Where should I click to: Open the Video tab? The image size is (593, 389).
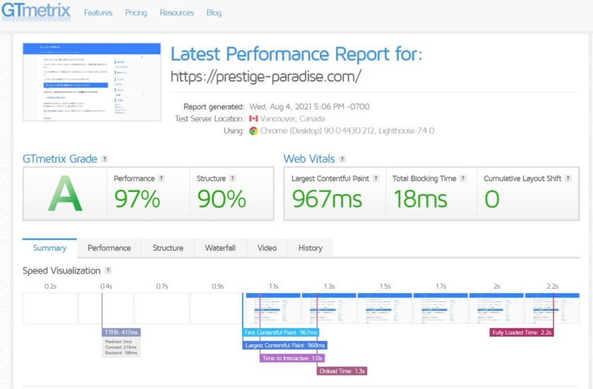coord(267,248)
